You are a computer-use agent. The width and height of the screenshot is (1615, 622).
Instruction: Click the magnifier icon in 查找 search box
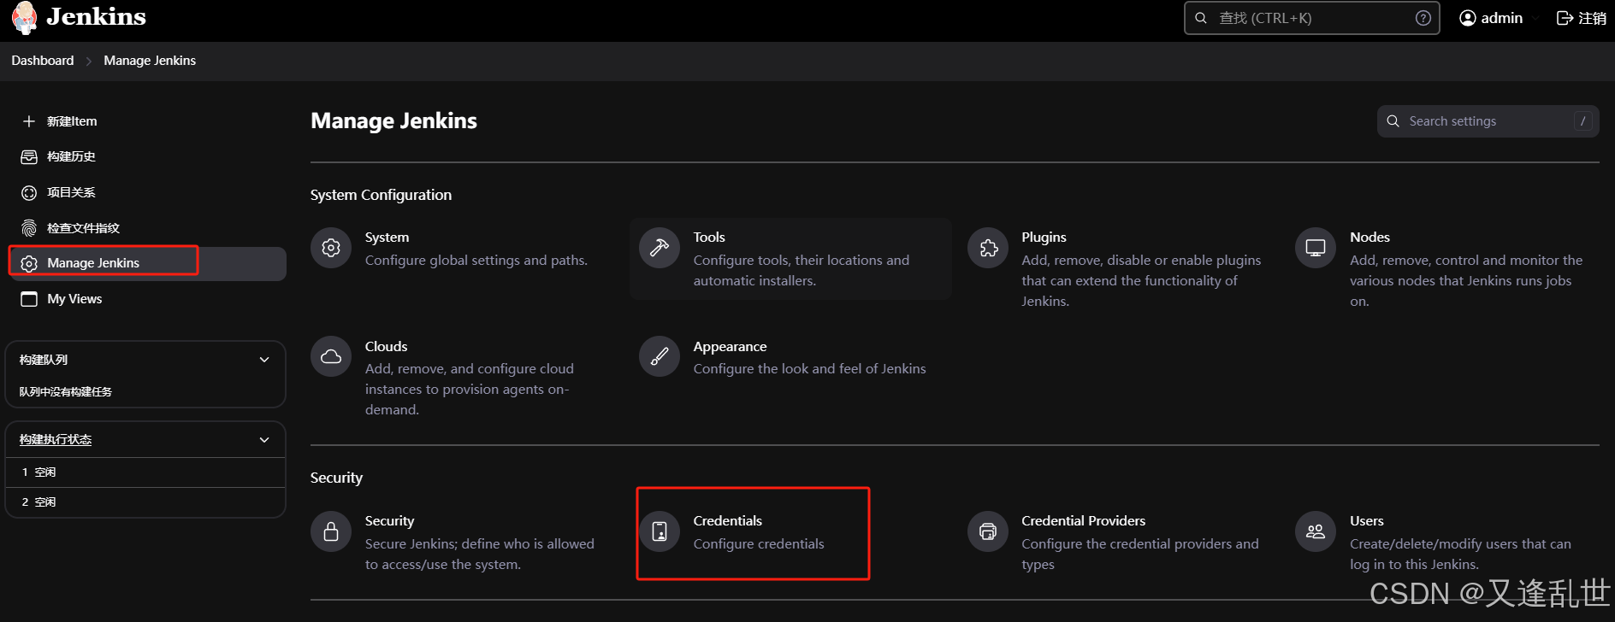pos(1201,18)
